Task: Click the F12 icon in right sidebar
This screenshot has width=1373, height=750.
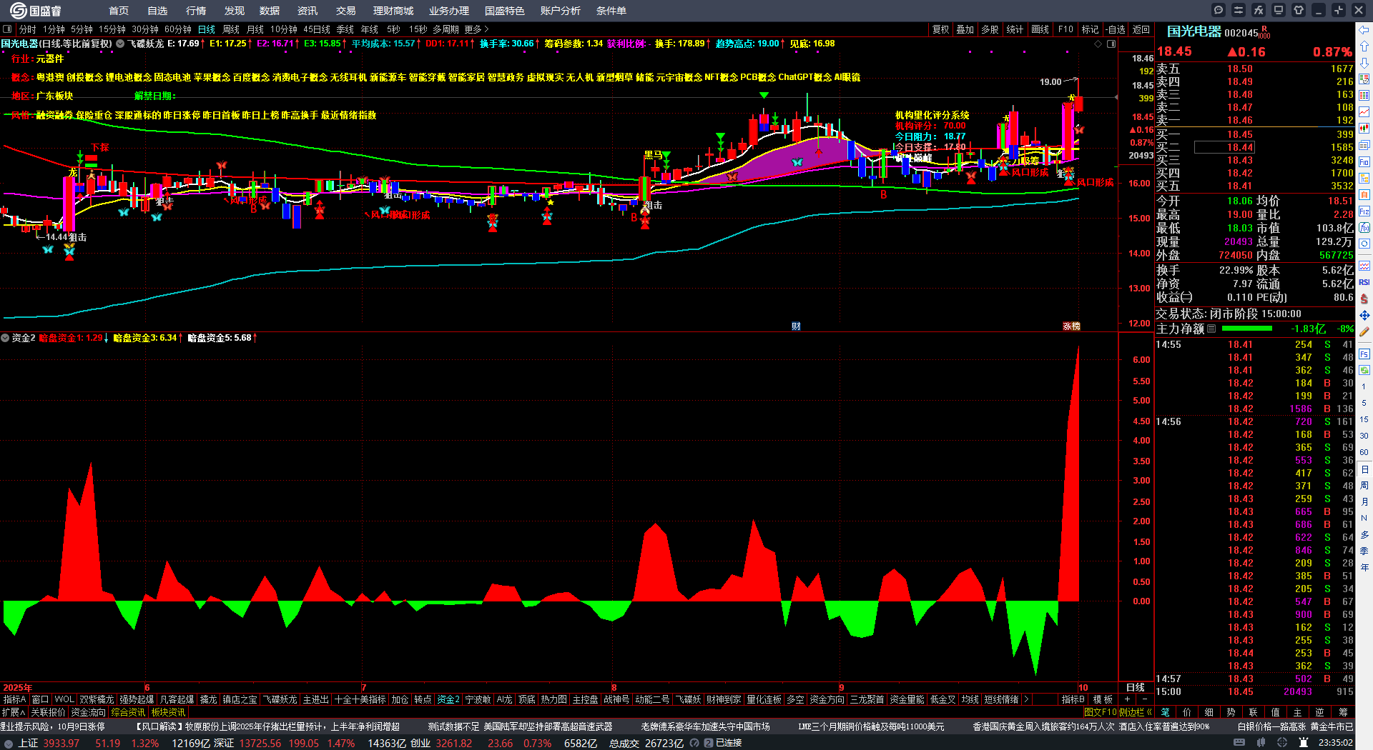Action: click(x=1364, y=211)
